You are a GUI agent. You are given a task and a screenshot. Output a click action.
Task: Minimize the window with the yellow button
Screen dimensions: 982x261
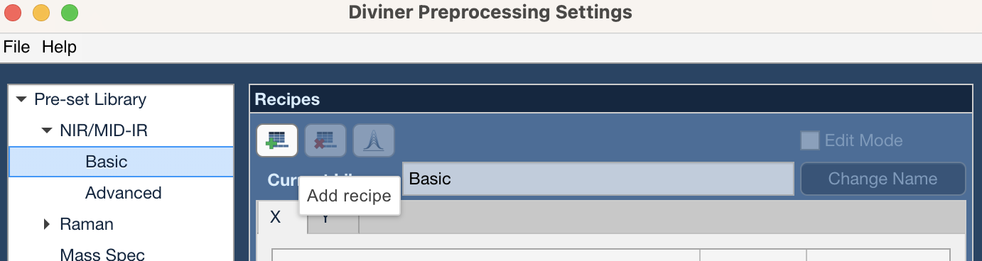click(x=41, y=13)
